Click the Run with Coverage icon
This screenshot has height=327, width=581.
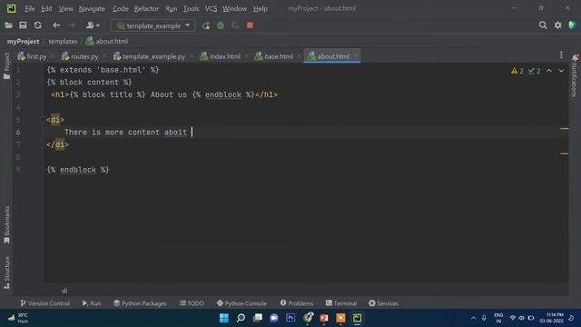235,25
